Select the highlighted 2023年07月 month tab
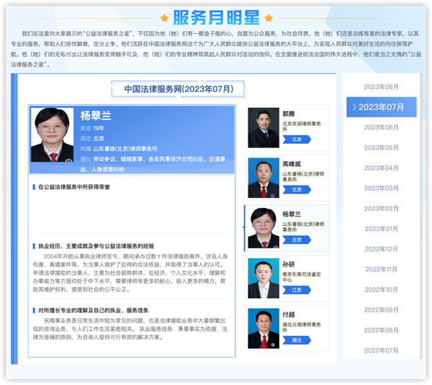The height and width of the screenshot is (385, 432). [382, 107]
